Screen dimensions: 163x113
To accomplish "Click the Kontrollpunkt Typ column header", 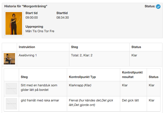I will tap(82, 77).
